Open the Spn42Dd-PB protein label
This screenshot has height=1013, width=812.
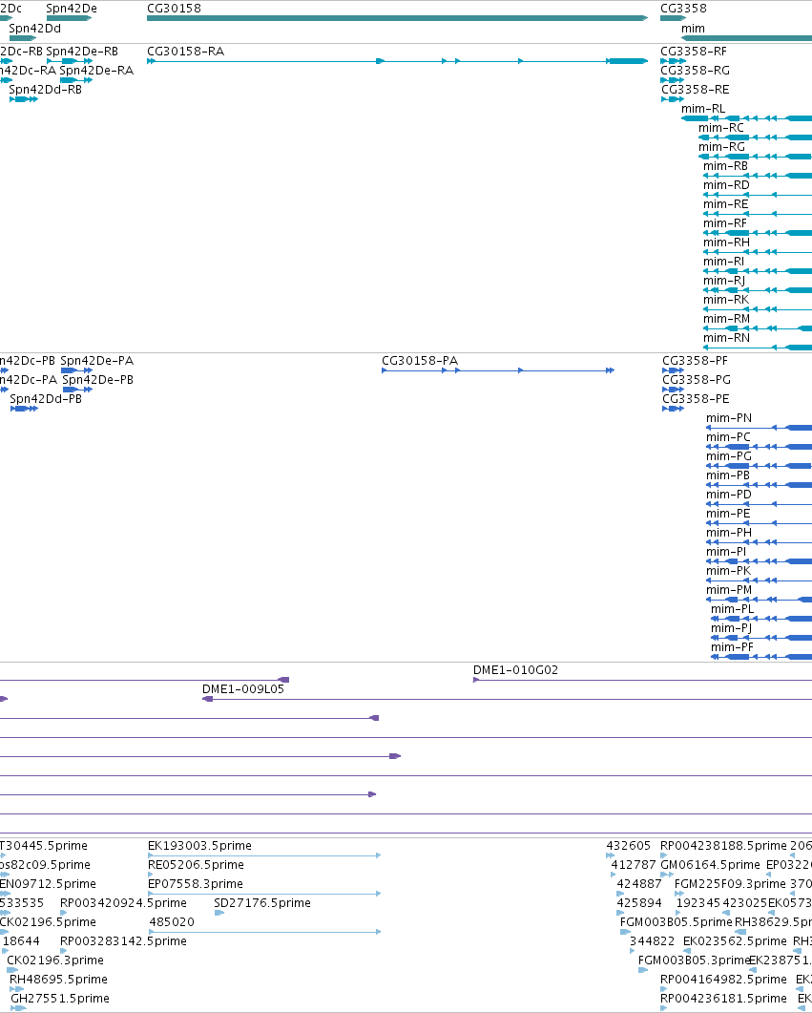(x=46, y=398)
